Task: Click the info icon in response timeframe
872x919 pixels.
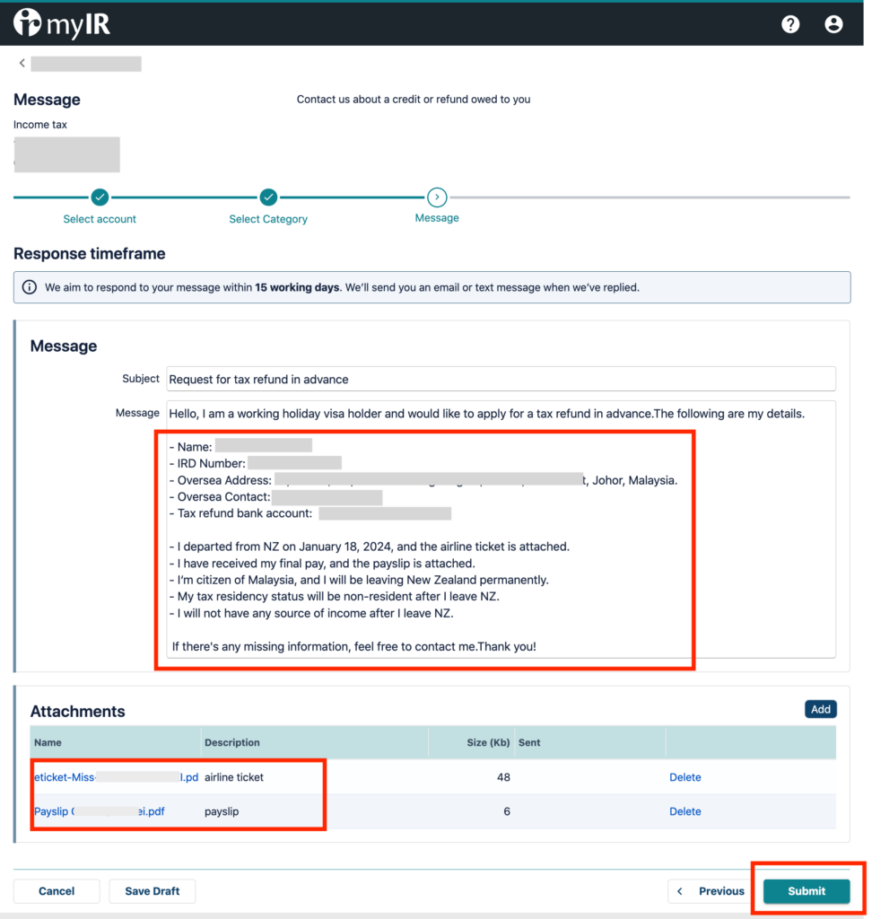Action: click(30, 288)
